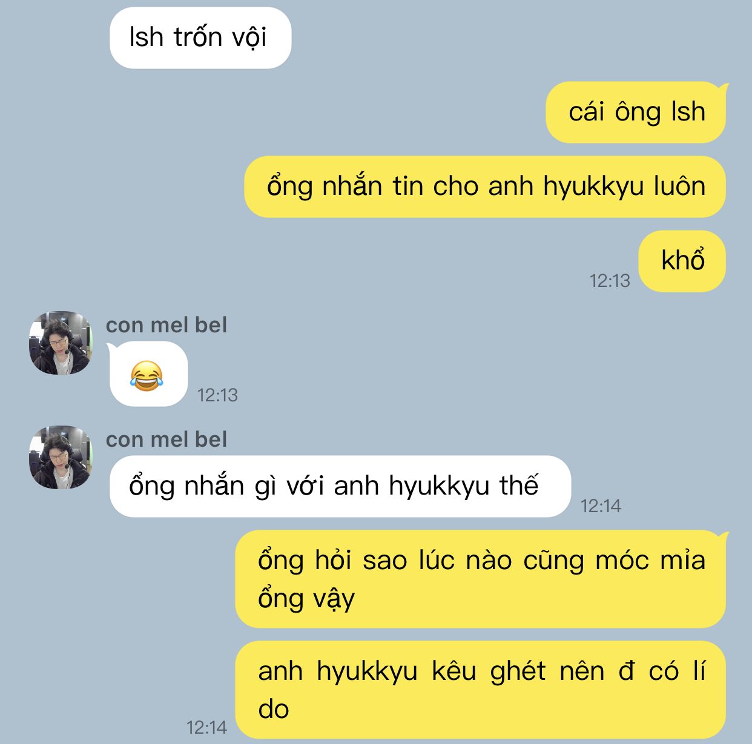This screenshot has height=744, width=752.
Task: Click the 12:14 timestamp beside last yellow bubble
Action: (x=206, y=728)
